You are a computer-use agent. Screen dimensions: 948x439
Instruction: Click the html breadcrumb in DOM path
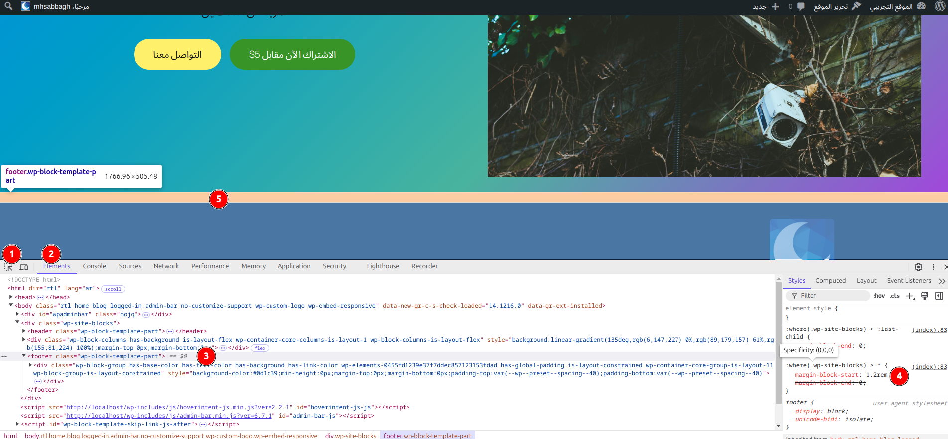(x=10, y=436)
